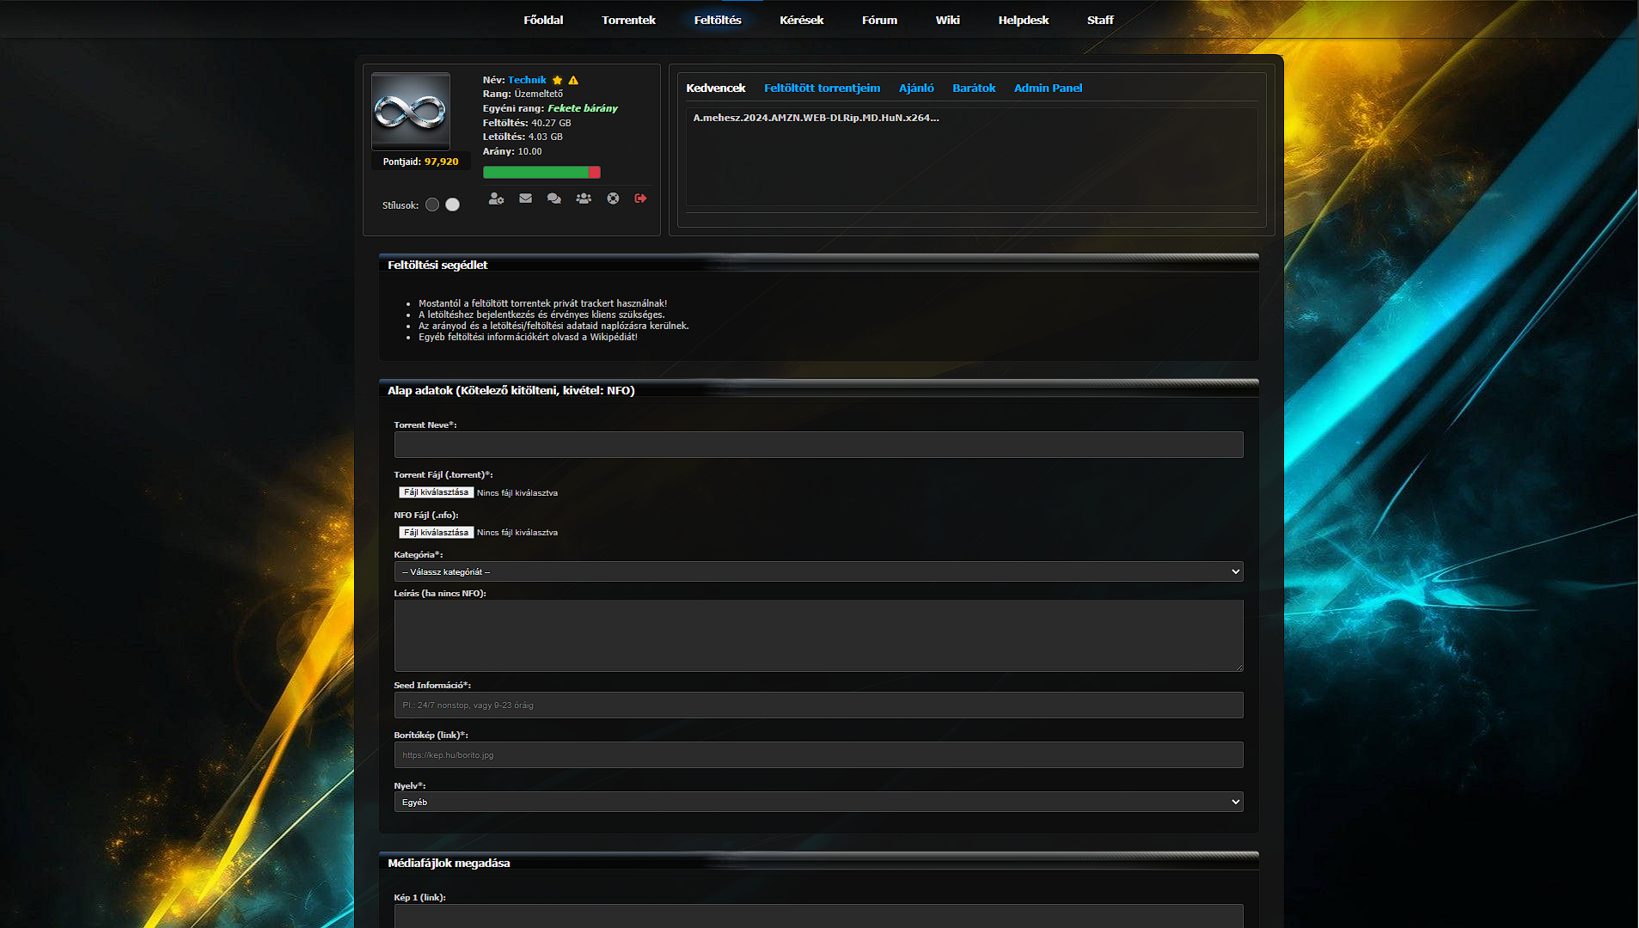Click the 'A letöltéshez bejelentkezés' bullet line
This screenshot has height=928, width=1639.
point(541,314)
